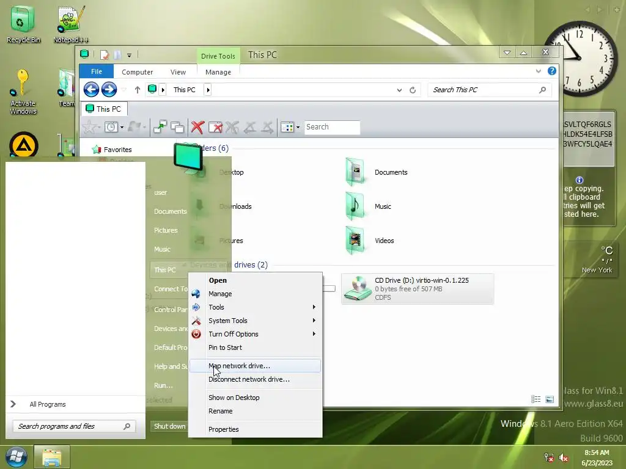The height and width of the screenshot is (469, 626).
Task: Open user folder from Start menu
Action: point(161,192)
